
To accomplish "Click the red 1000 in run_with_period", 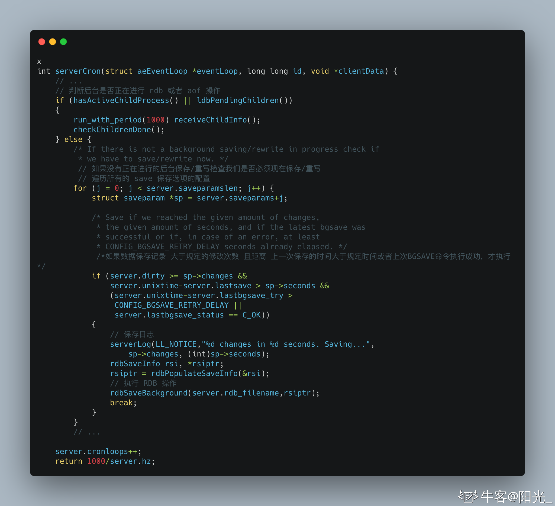I will pos(156,120).
